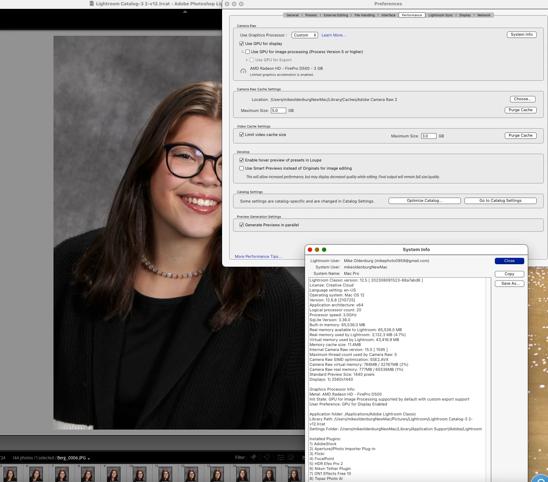Open Use Graphics Processor dropdown
The width and height of the screenshot is (548, 482).
click(x=305, y=35)
